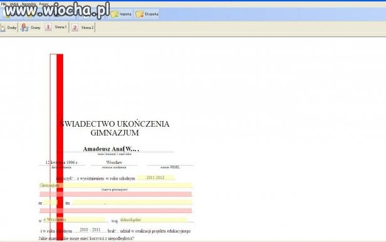The width and height of the screenshot is (386, 242).
Task: Open the Narzędzia menu
Action: pos(28,4)
